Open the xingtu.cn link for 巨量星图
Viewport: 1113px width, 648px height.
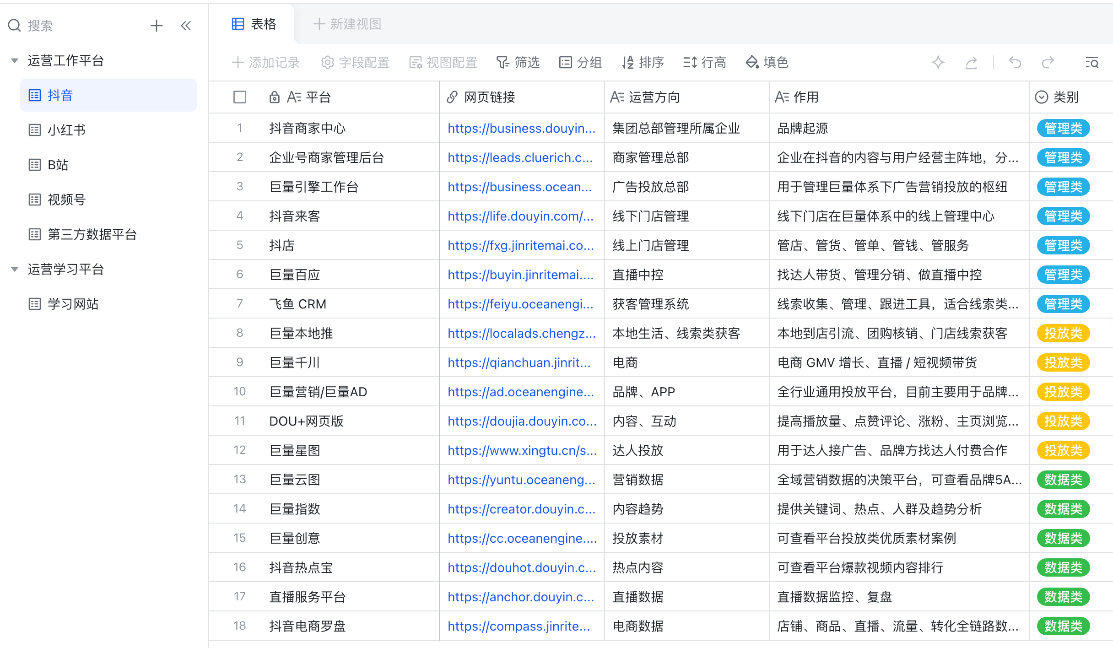[x=522, y=450]
